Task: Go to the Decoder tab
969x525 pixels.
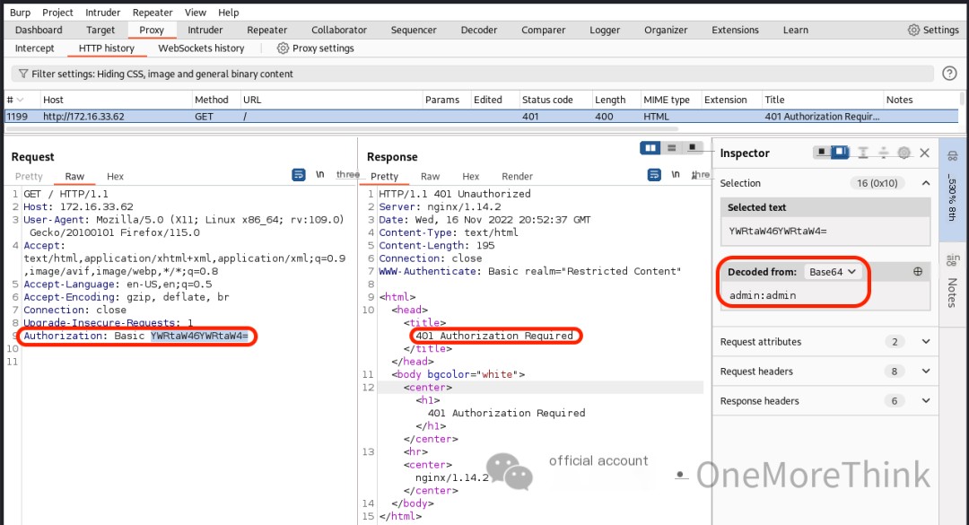Action: click(479, 30)
